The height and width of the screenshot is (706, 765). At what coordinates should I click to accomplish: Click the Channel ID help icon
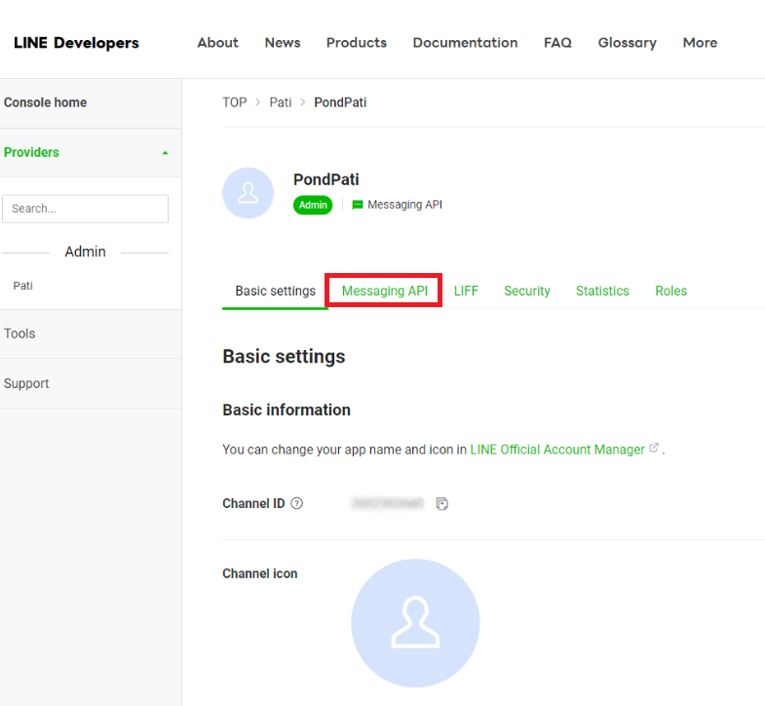click(x=296, y=503)
